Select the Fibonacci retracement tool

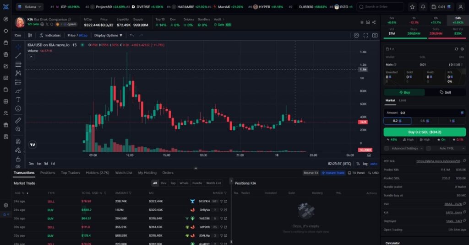(x=18, y=64)
